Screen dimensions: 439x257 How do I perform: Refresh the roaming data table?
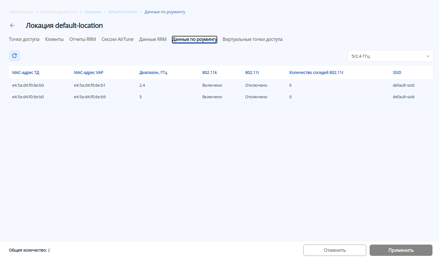coord(14,56)
